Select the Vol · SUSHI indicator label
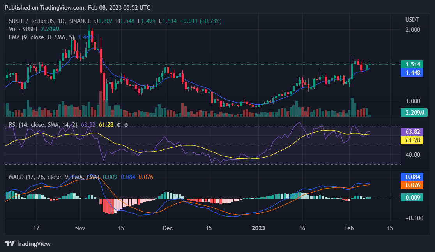Screen dimensions: 435x252 [x=23, y=29]
